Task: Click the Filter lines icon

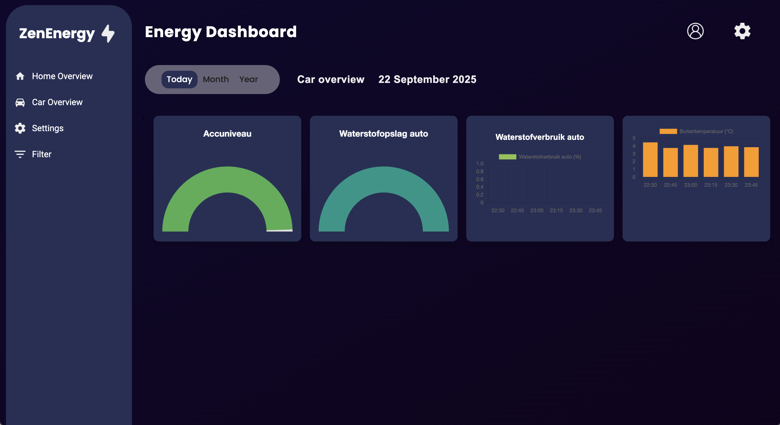Action: coord(20,154)
